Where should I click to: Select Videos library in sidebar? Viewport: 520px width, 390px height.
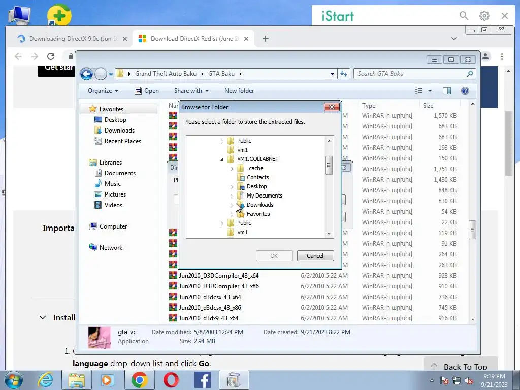tap(113, 205)
